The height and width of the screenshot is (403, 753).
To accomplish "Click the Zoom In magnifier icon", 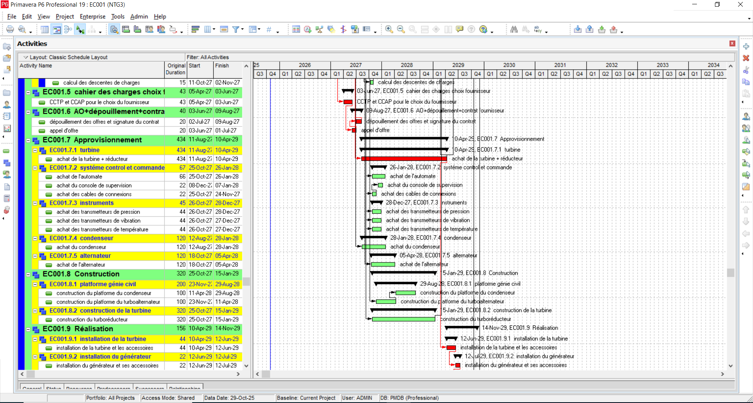I will pyautogui.click(x=389, y=29).
